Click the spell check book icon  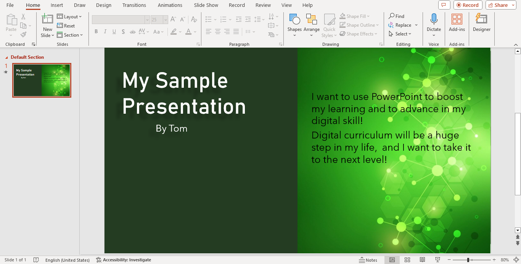tap(36, 260)
